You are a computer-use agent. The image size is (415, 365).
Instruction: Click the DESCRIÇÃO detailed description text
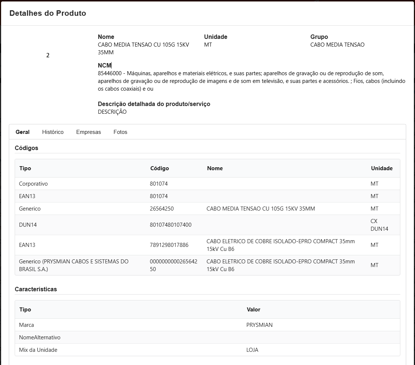point(112,112)
